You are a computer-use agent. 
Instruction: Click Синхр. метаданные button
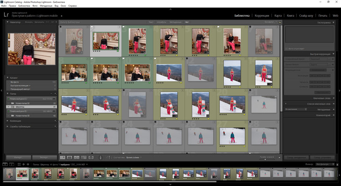click(x=296, y=158)
